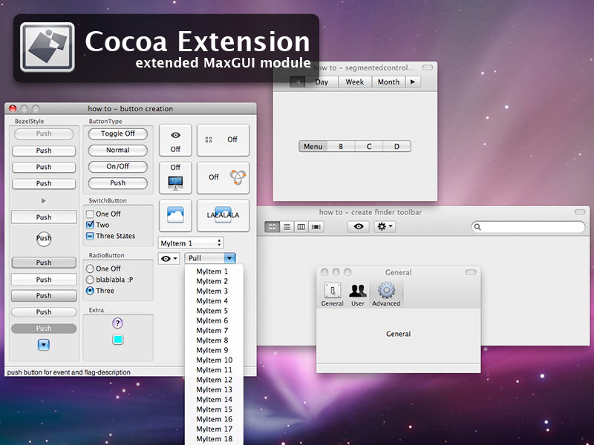This screenshot has height=445, width=594.
Task: Select the C segment
Action: tap(369, 146)
